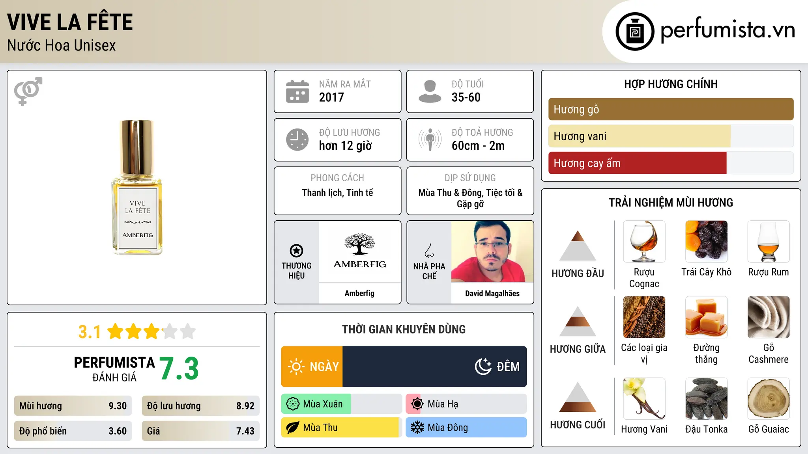Click the leaf icon for Mùa Thu
Viewport: 808px width, 454px height.
293,428
